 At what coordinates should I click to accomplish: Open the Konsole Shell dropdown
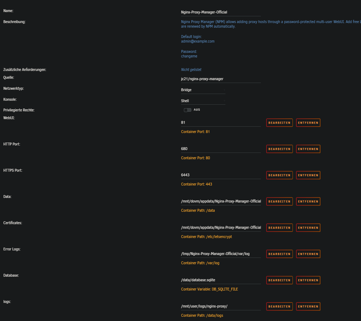click(203, 101)
